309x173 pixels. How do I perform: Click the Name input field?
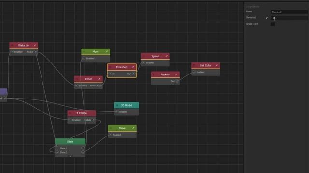click(289, 12)
